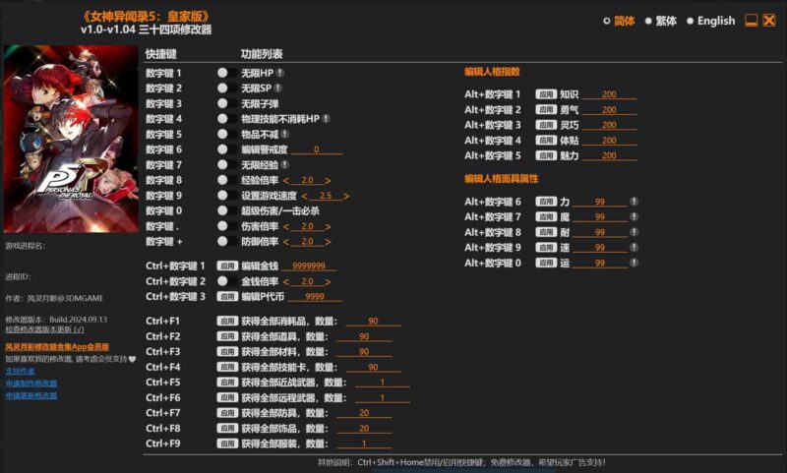Toggle 超级伤害/一击必杀 switch

227,210
